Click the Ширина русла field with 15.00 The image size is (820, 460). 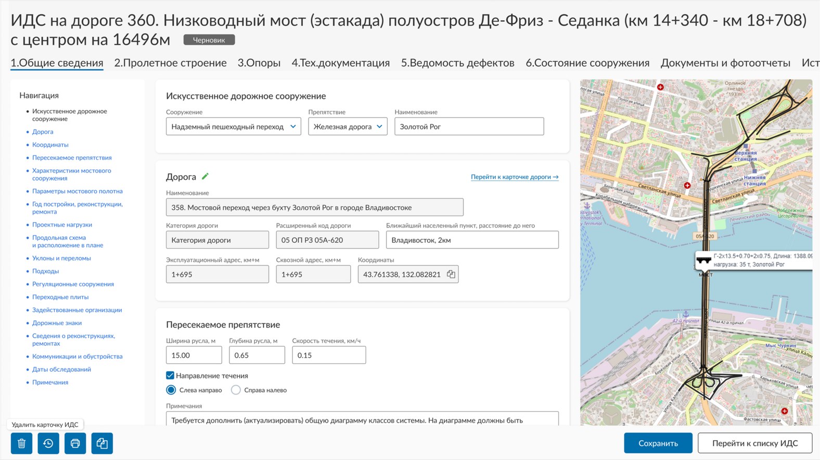coord(194,355)
